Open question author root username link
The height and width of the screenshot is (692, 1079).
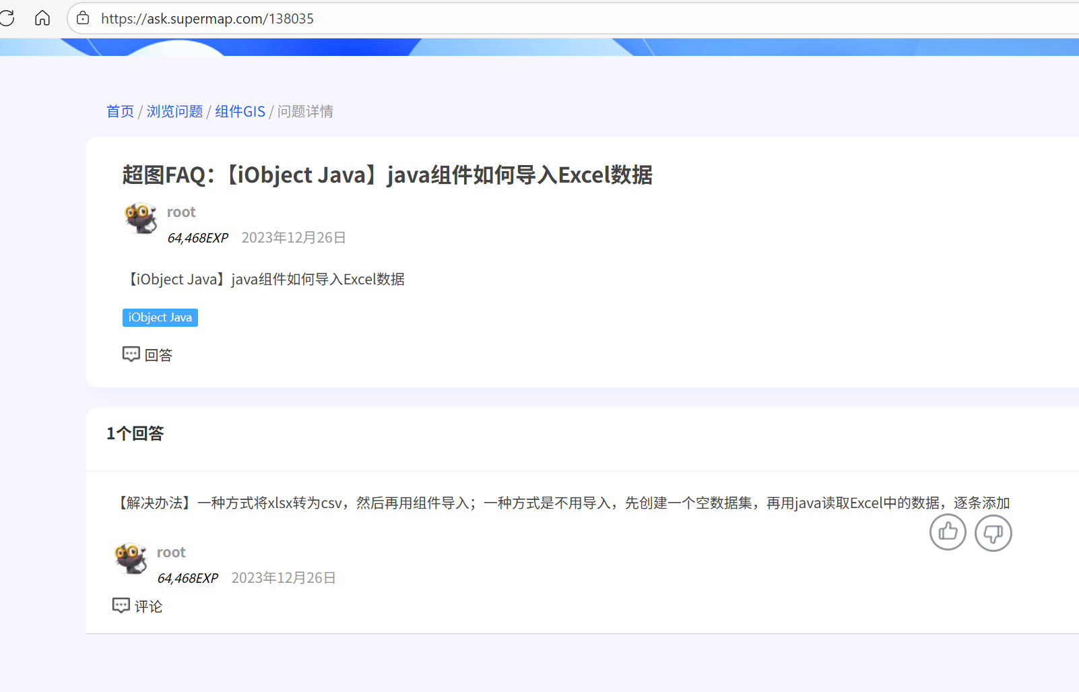point(181,212)
